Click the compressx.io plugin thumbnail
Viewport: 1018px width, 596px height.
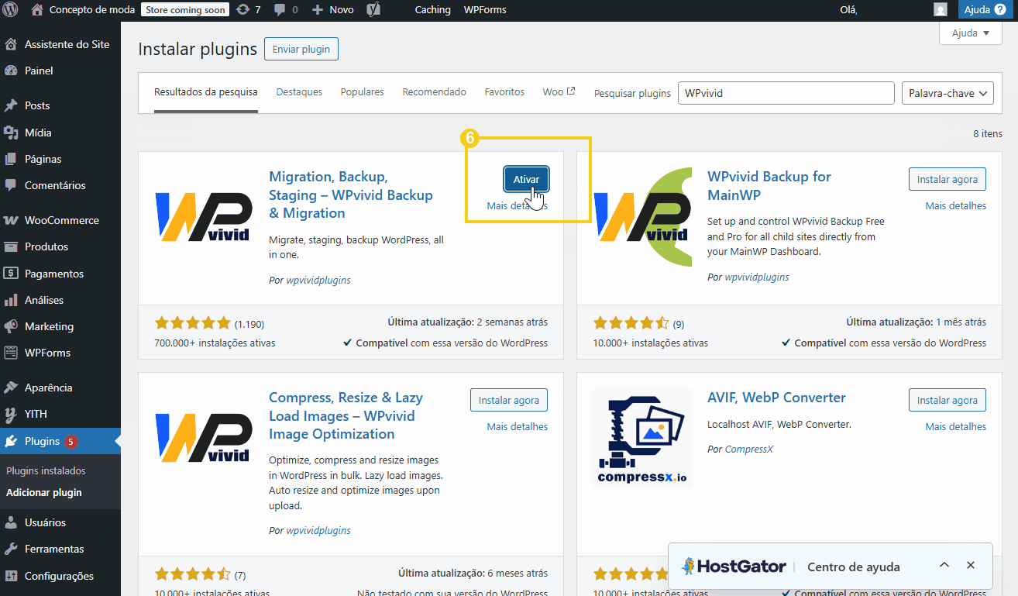click(x=642, y=437)
